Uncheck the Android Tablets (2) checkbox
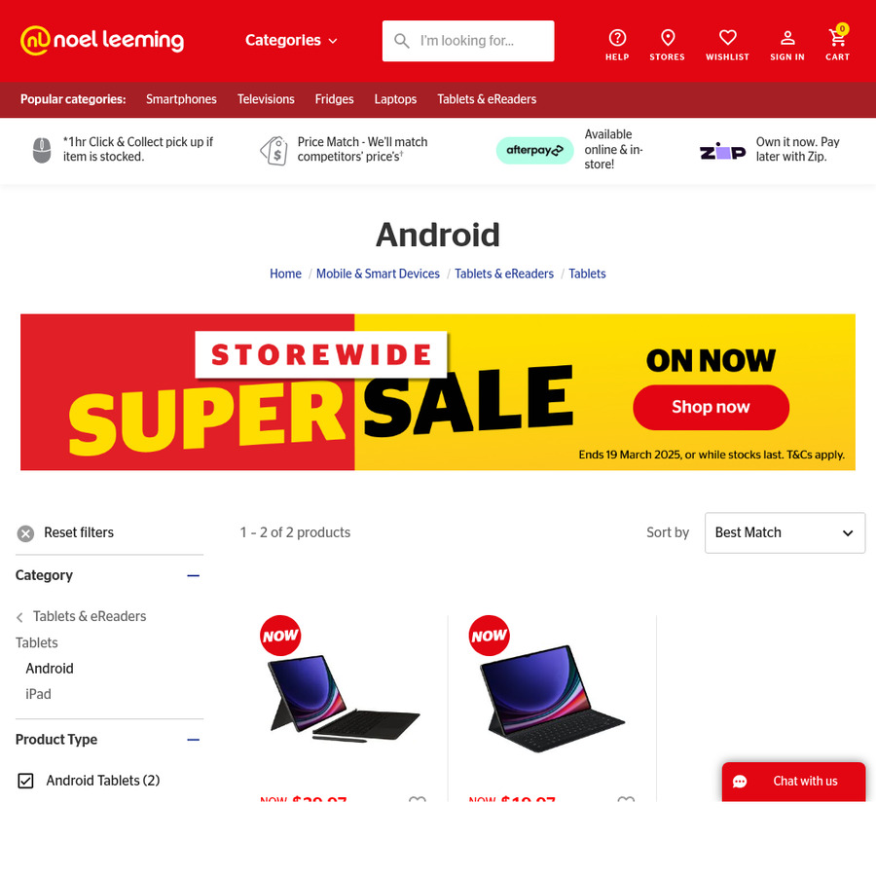Screen dimensions: 876x876 [25, 781]
